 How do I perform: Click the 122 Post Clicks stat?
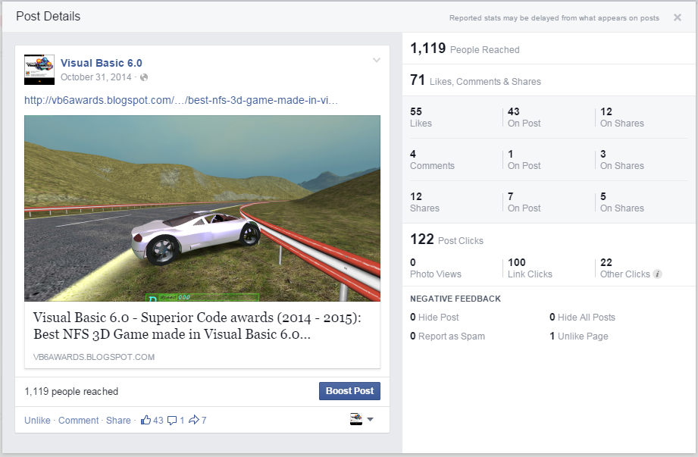click(x=446, y=239)
